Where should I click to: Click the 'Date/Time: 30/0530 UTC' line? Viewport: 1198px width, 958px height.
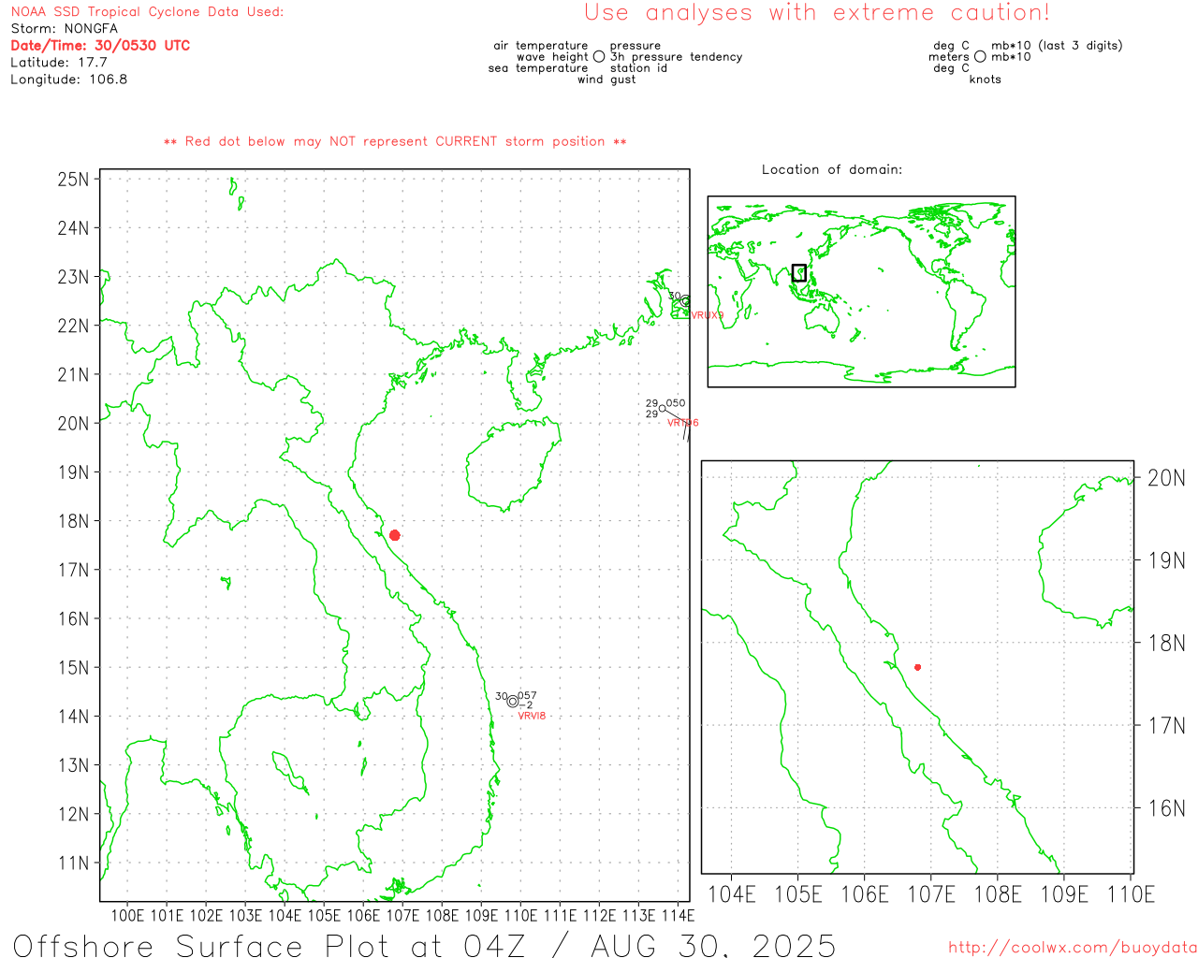(100, 46)
